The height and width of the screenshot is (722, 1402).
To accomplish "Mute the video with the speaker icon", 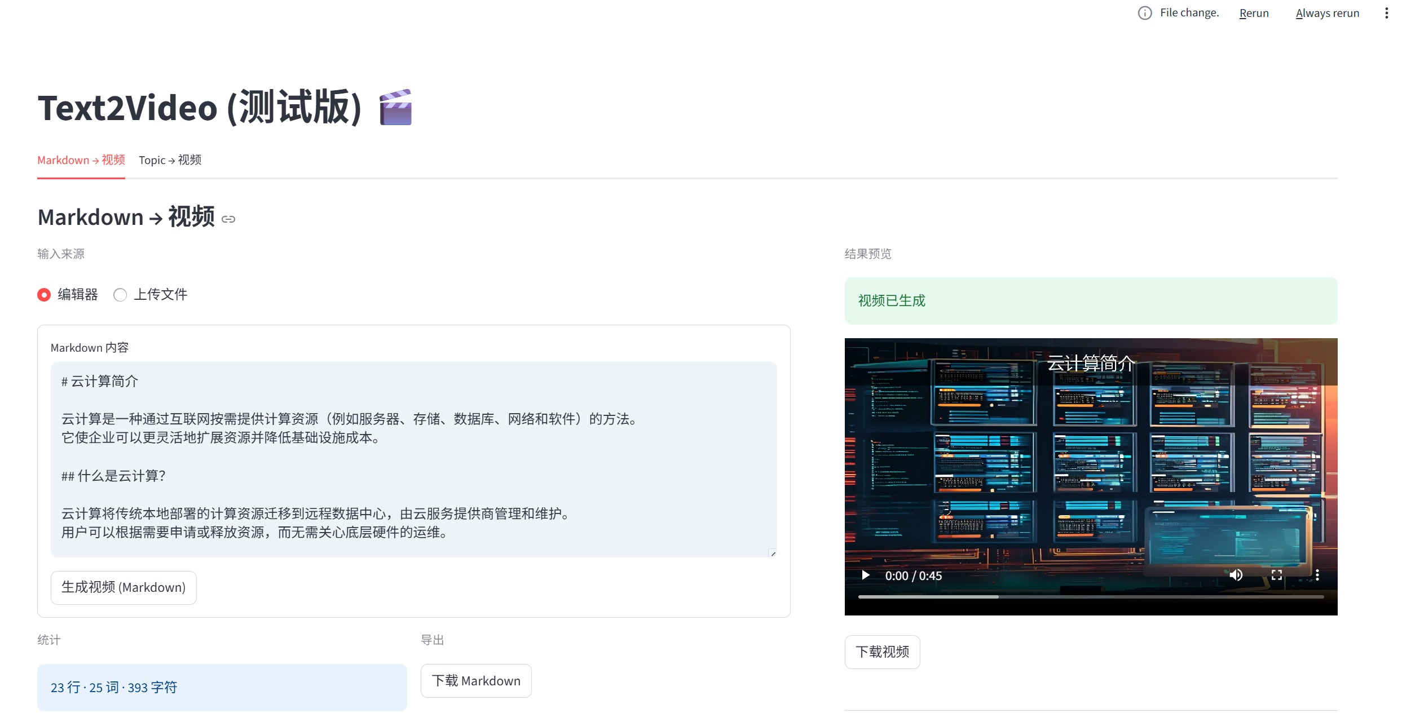I will (x=1236, y=575).
